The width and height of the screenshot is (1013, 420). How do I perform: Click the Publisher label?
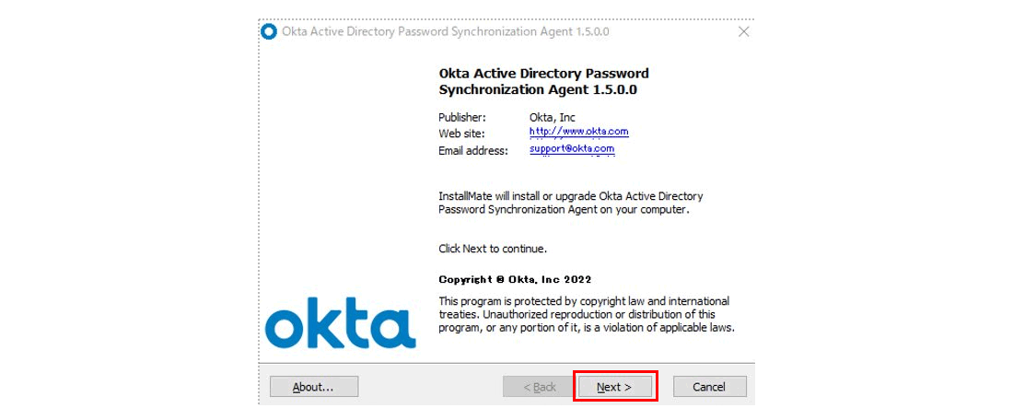pyautogui.click(x=462, y=118)
